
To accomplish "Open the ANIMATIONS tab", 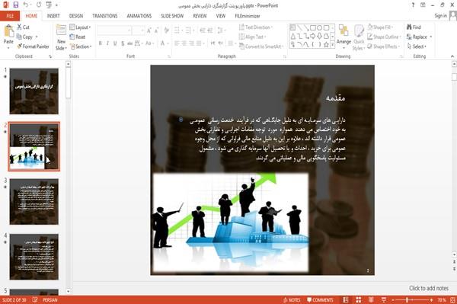I will coord(139,16).
